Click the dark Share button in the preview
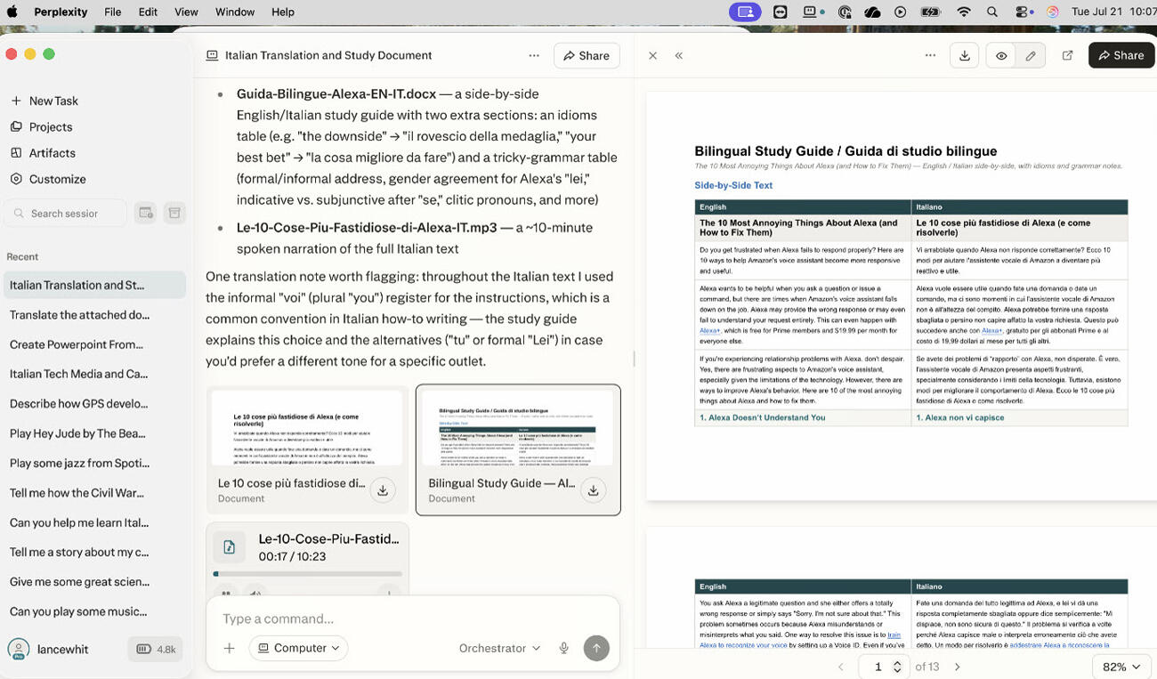The image size is (1157, 679). pyautogui.click(x=1121, y=55)
